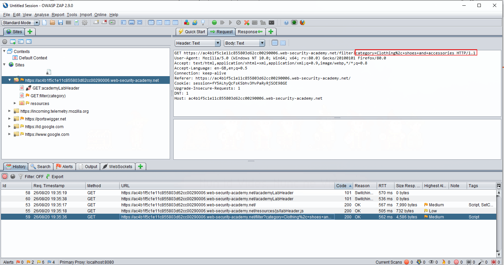Select the GET:filter(category) tree item
This screenshot has height=265, width=504.
click(48, 96)
